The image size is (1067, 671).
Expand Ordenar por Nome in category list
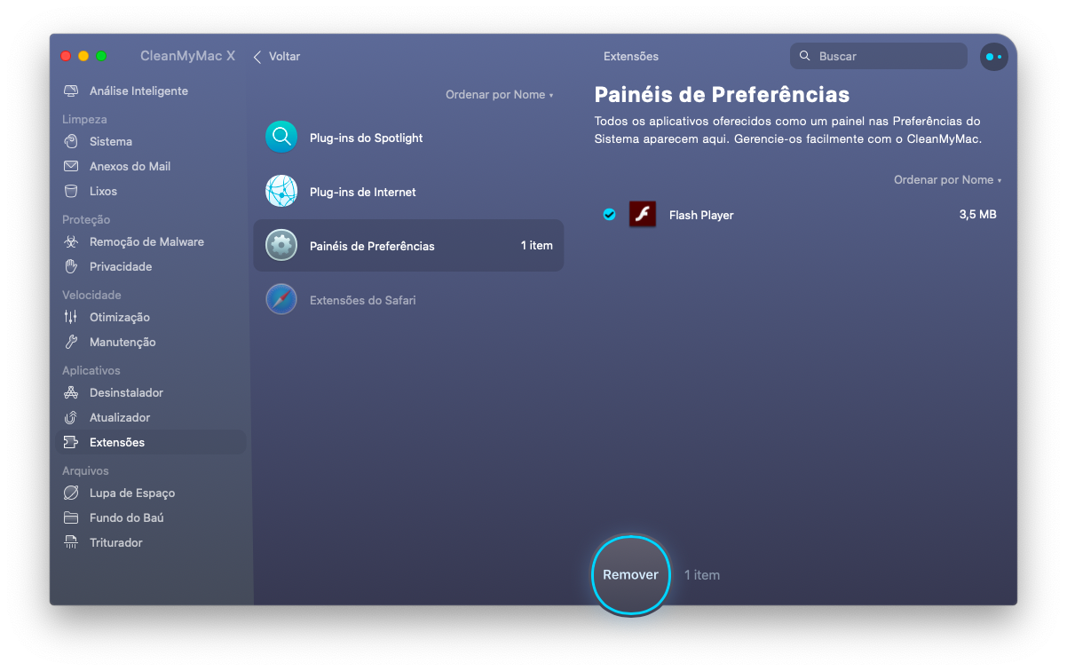[x=499, y=94]
